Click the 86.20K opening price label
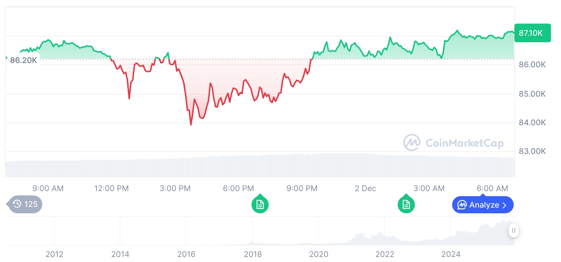Screen dimensions: 561x262 click(x=23, y=60)
